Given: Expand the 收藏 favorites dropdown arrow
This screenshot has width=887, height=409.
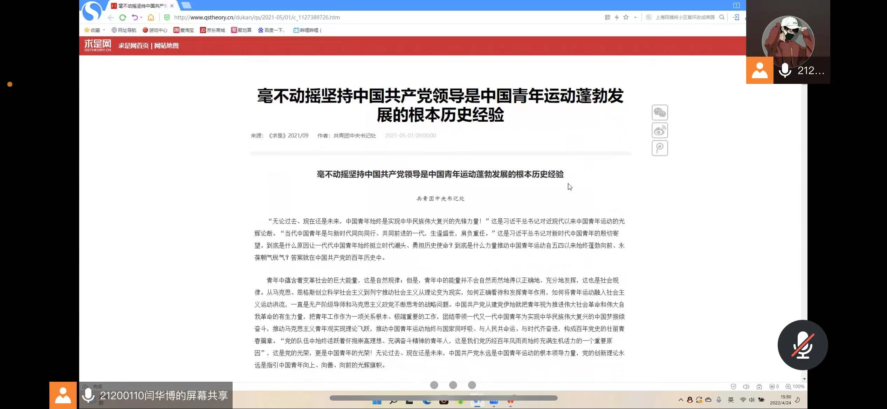Looking at the screenshot, I should tap(104, 30).
